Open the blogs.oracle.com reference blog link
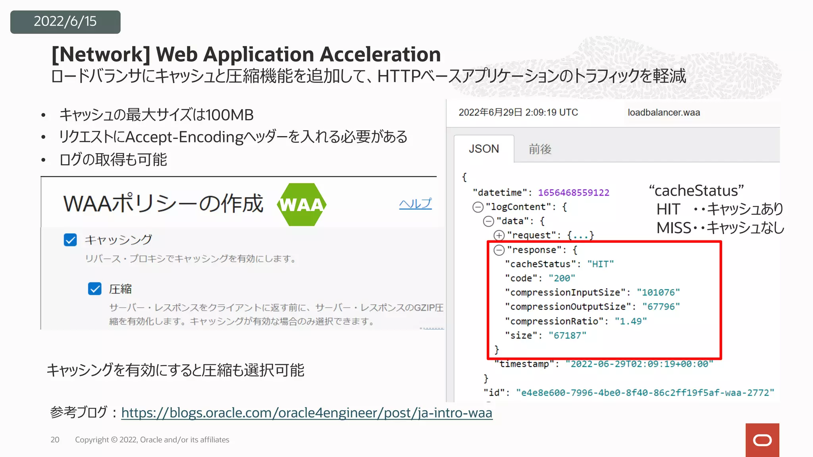Screen dimensions: 813x457 coord(307,413)
